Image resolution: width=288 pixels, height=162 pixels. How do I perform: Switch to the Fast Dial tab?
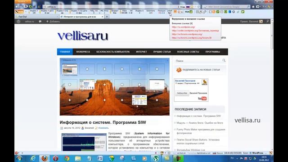[36, 17]
